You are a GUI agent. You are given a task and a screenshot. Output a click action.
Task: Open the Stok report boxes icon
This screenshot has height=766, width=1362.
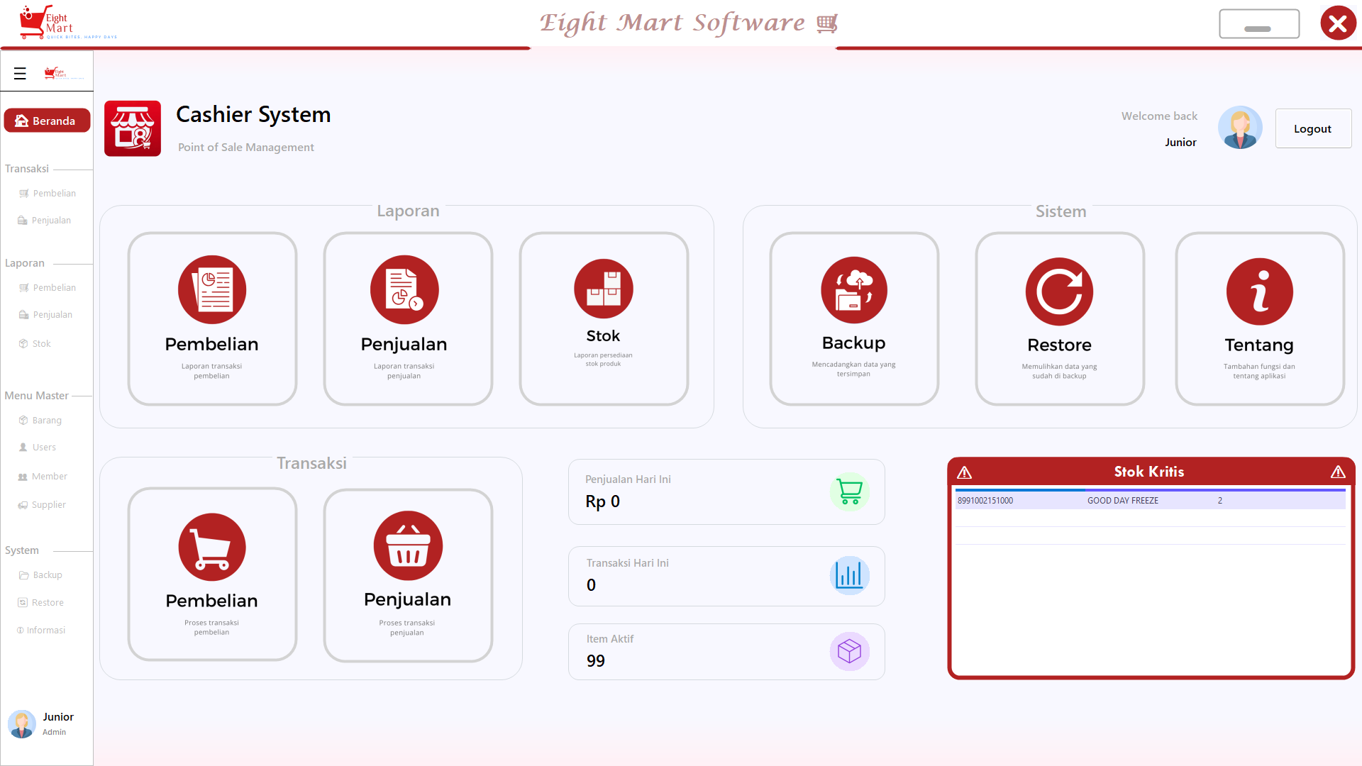(604, 289)
